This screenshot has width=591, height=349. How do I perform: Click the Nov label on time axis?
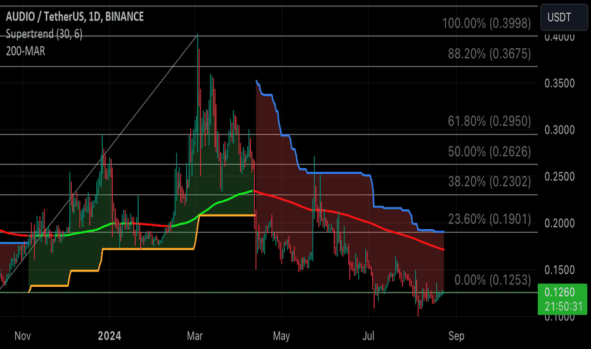click(23, 336)
